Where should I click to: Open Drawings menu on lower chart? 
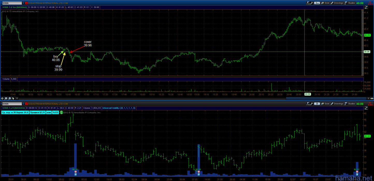(337, 104)
